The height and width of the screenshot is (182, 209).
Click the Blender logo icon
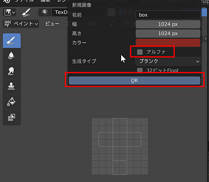[x=7, y=1]
